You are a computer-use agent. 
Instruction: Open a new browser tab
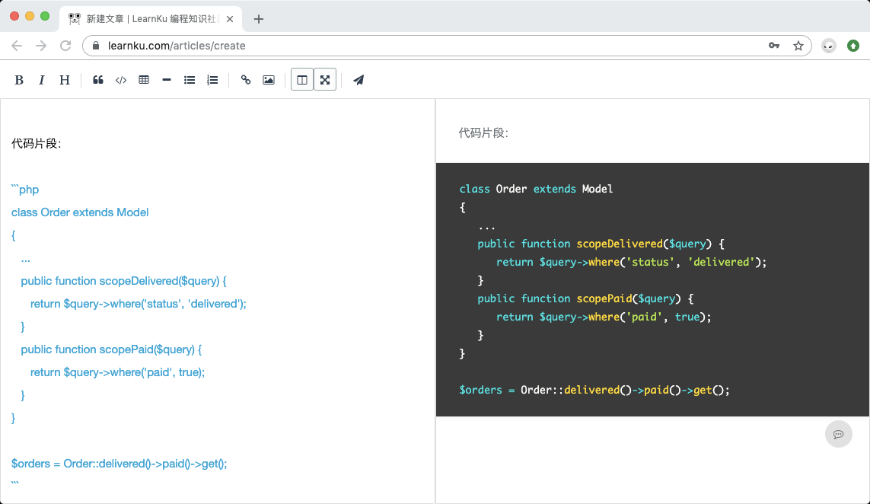coord(259,19)
